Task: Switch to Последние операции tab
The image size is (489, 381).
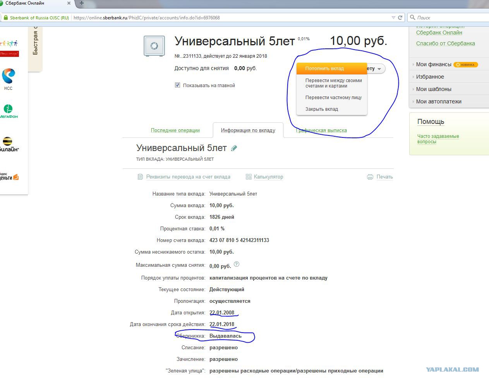Action: point(175,130)
